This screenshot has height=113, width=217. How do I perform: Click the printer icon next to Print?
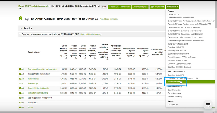coord(169,102)
